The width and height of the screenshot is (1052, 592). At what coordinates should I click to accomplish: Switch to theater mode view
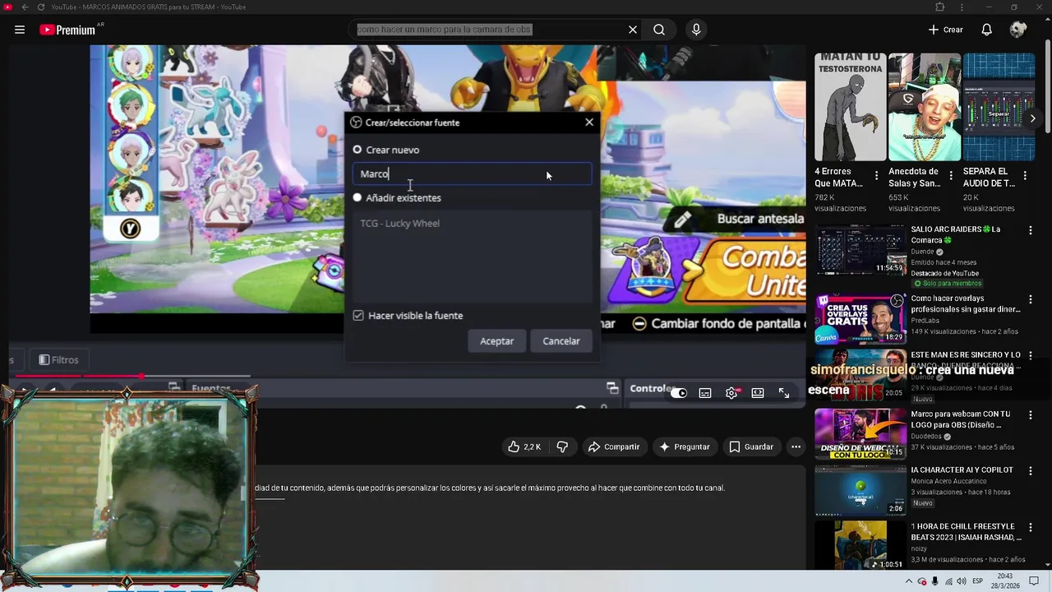point(758,393)
